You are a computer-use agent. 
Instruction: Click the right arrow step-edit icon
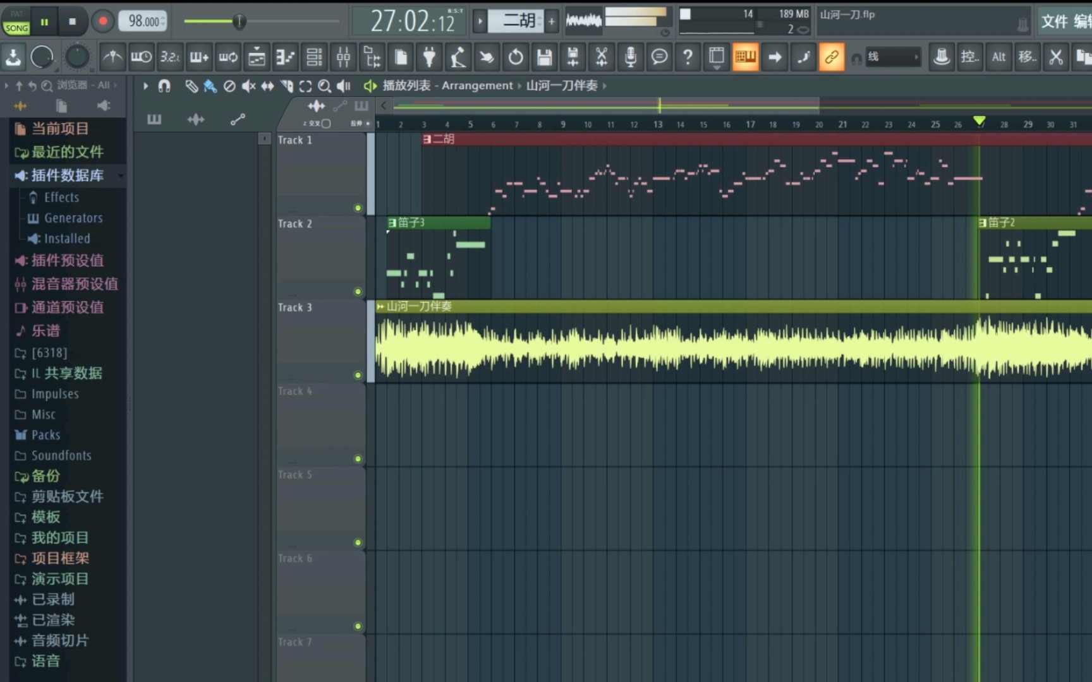coord(774,57)
